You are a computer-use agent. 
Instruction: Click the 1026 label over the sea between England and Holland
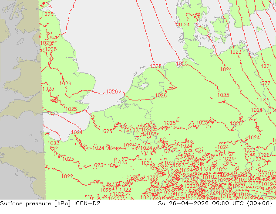click(112, 91)
